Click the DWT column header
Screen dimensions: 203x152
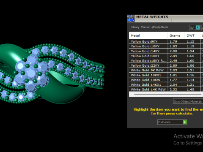coord(192,35)
